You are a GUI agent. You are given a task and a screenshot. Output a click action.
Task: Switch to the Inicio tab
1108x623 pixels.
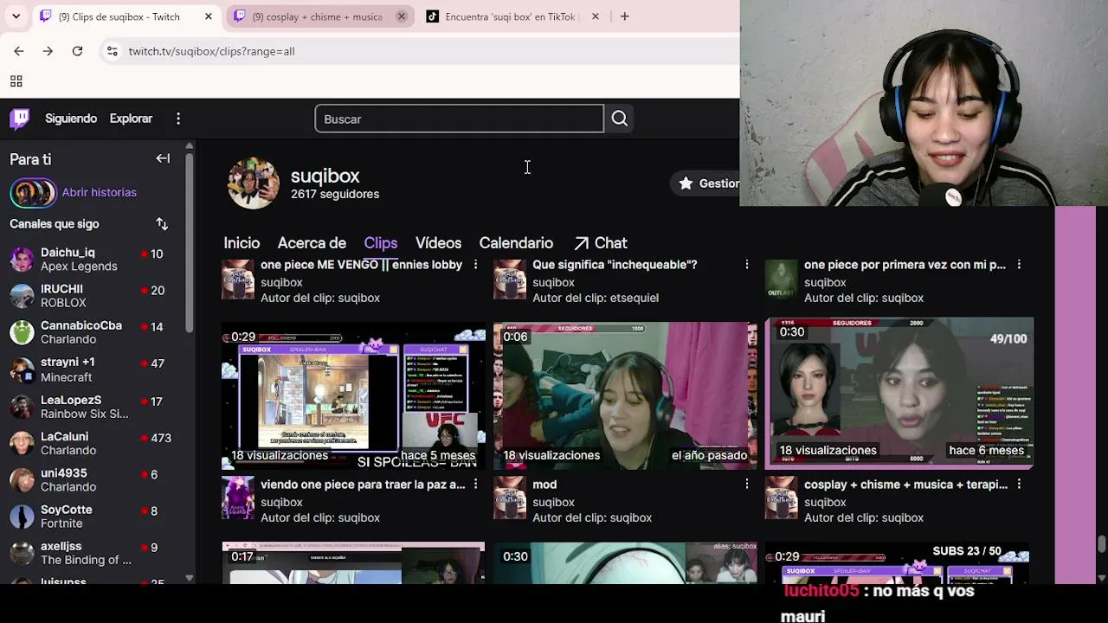[242, 243]
